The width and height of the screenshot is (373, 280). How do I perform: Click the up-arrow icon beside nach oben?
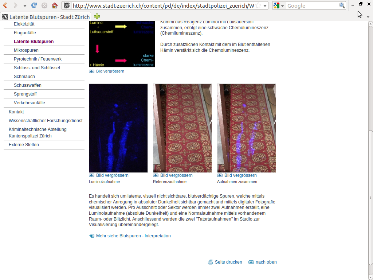tap(251, 262)
